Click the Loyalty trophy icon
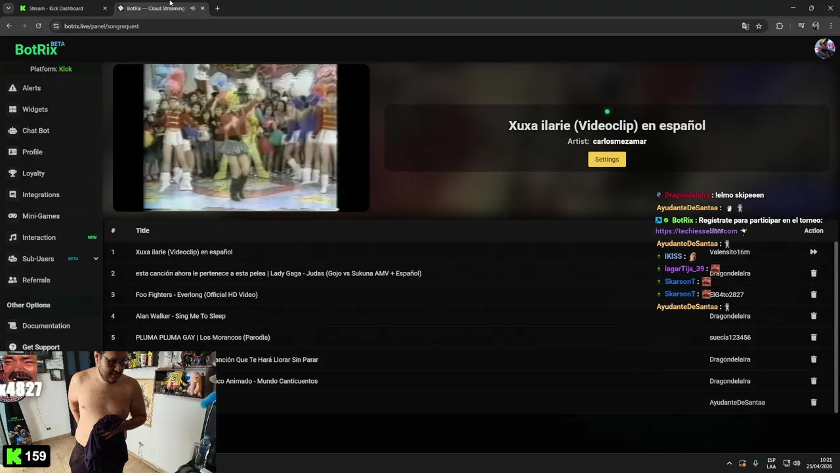The height and width of the screenshot is (473, 840). (12, 173)
